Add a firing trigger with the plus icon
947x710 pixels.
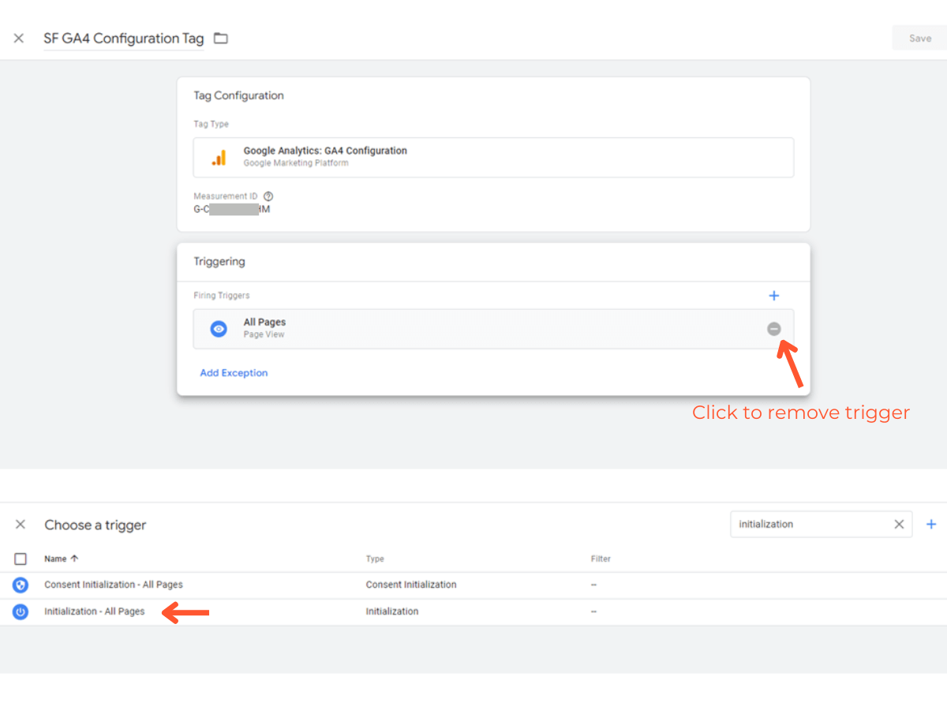tap(773, 296)
